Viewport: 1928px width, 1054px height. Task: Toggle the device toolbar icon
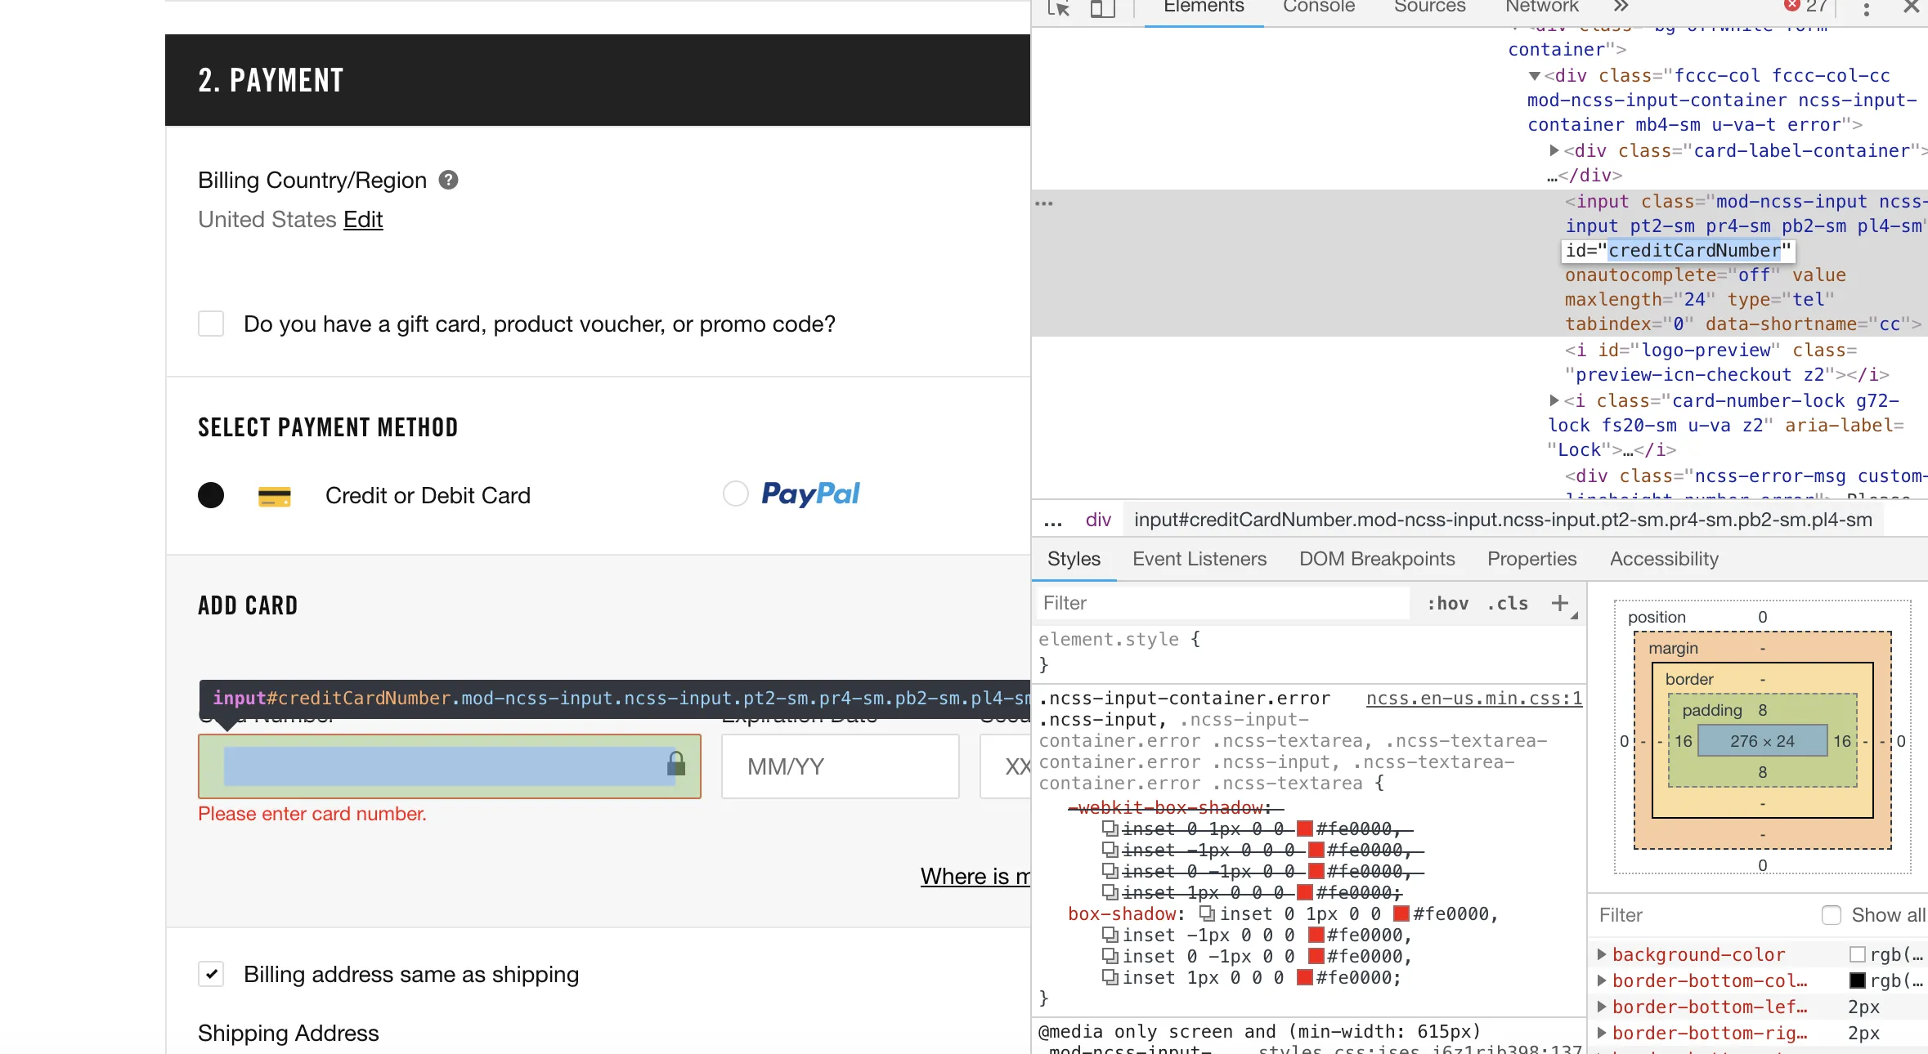1102,8
